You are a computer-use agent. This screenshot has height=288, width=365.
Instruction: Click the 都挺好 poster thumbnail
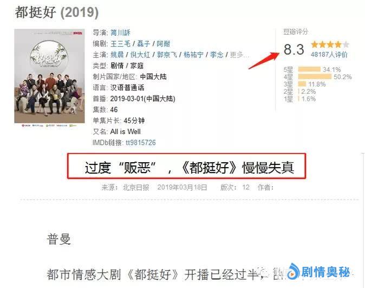[50, 76]
